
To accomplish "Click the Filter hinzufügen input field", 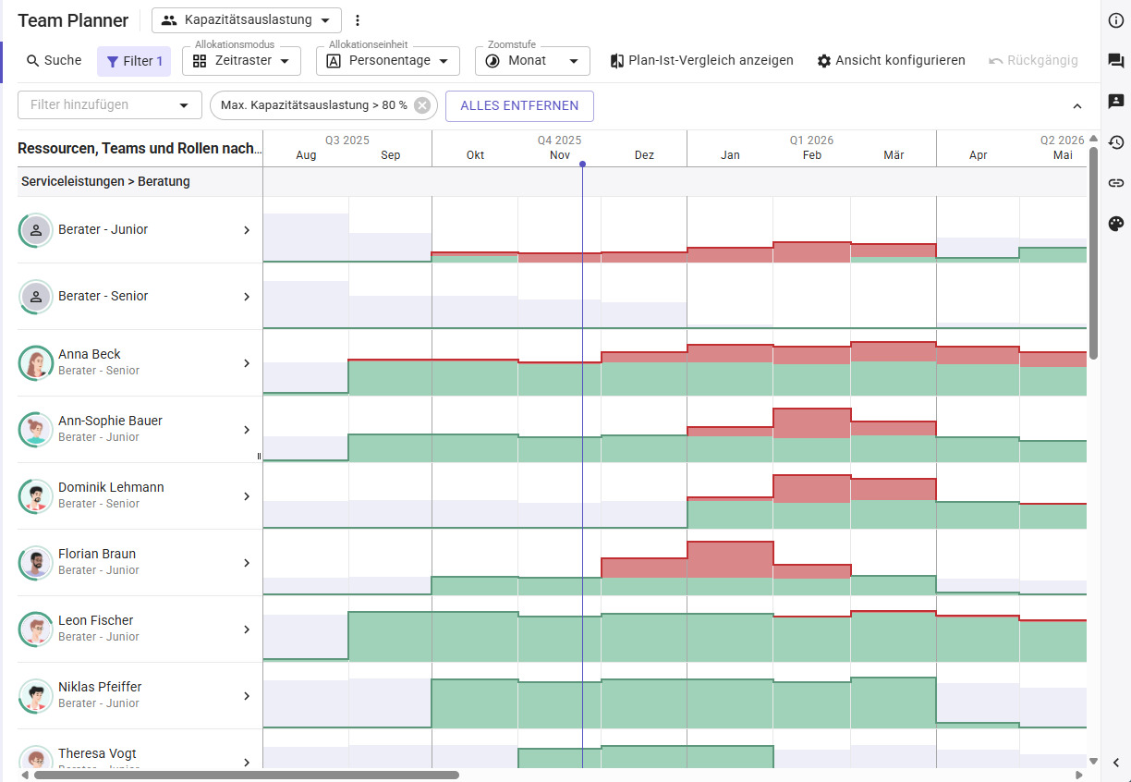I will [100, 105].
